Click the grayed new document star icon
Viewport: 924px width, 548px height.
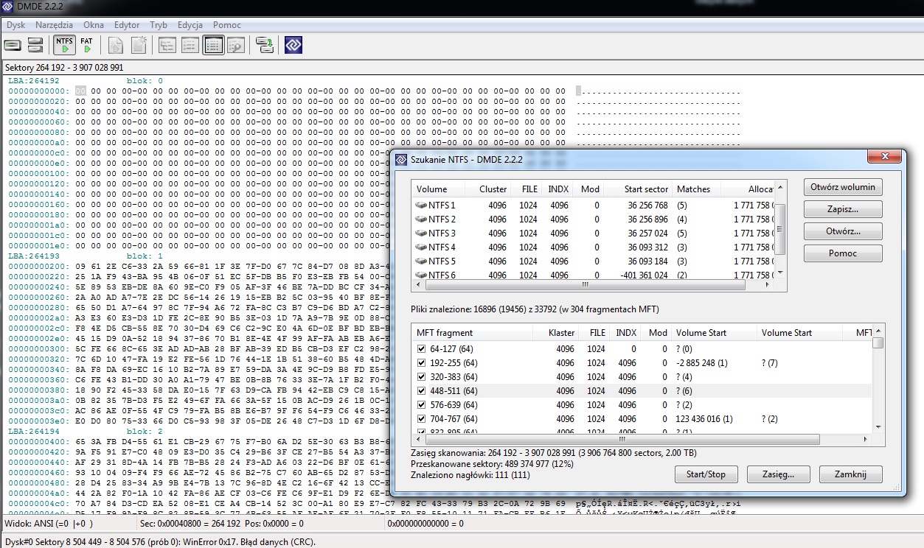(139, 46)
